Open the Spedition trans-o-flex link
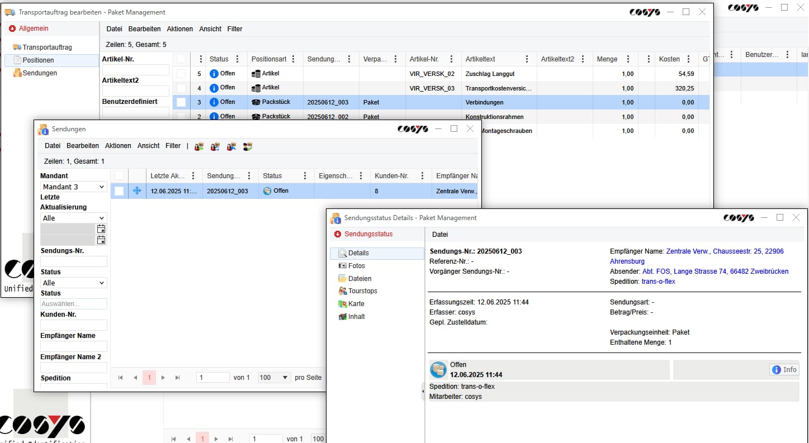Image resolution: width=809 pixels, height=443 pixels. click(658, 282)
